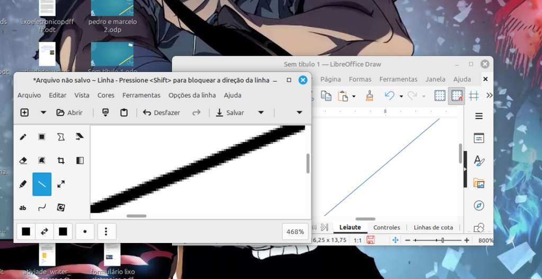Click the Abrir button

coord(69,112)
